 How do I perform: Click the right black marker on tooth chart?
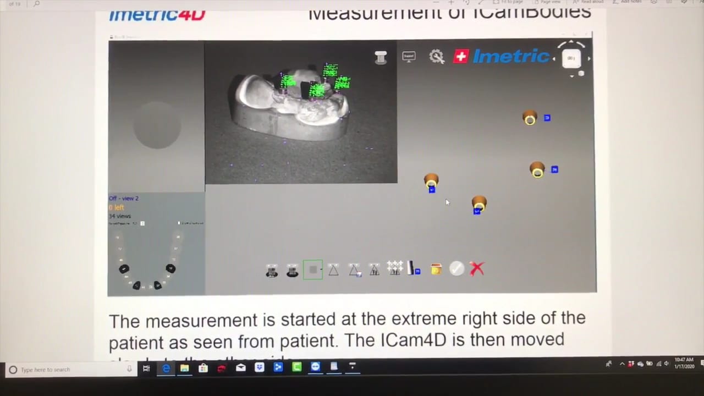(170, 268)
